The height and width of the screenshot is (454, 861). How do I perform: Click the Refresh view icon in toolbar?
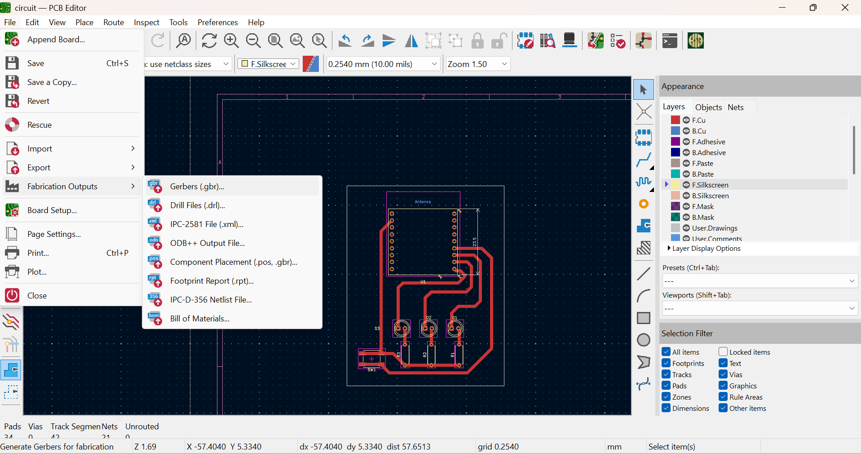tap(209, 41)
